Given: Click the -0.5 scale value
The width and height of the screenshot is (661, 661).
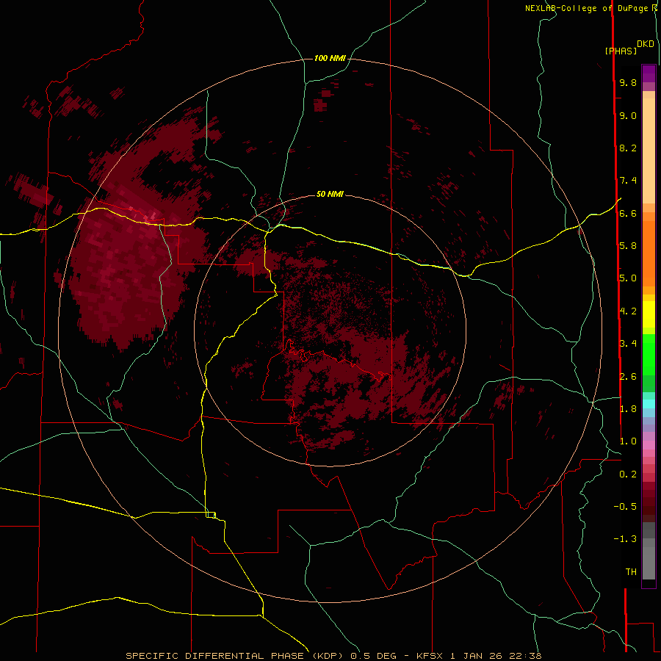Looking at the screenshot, I should click(625, 507).
